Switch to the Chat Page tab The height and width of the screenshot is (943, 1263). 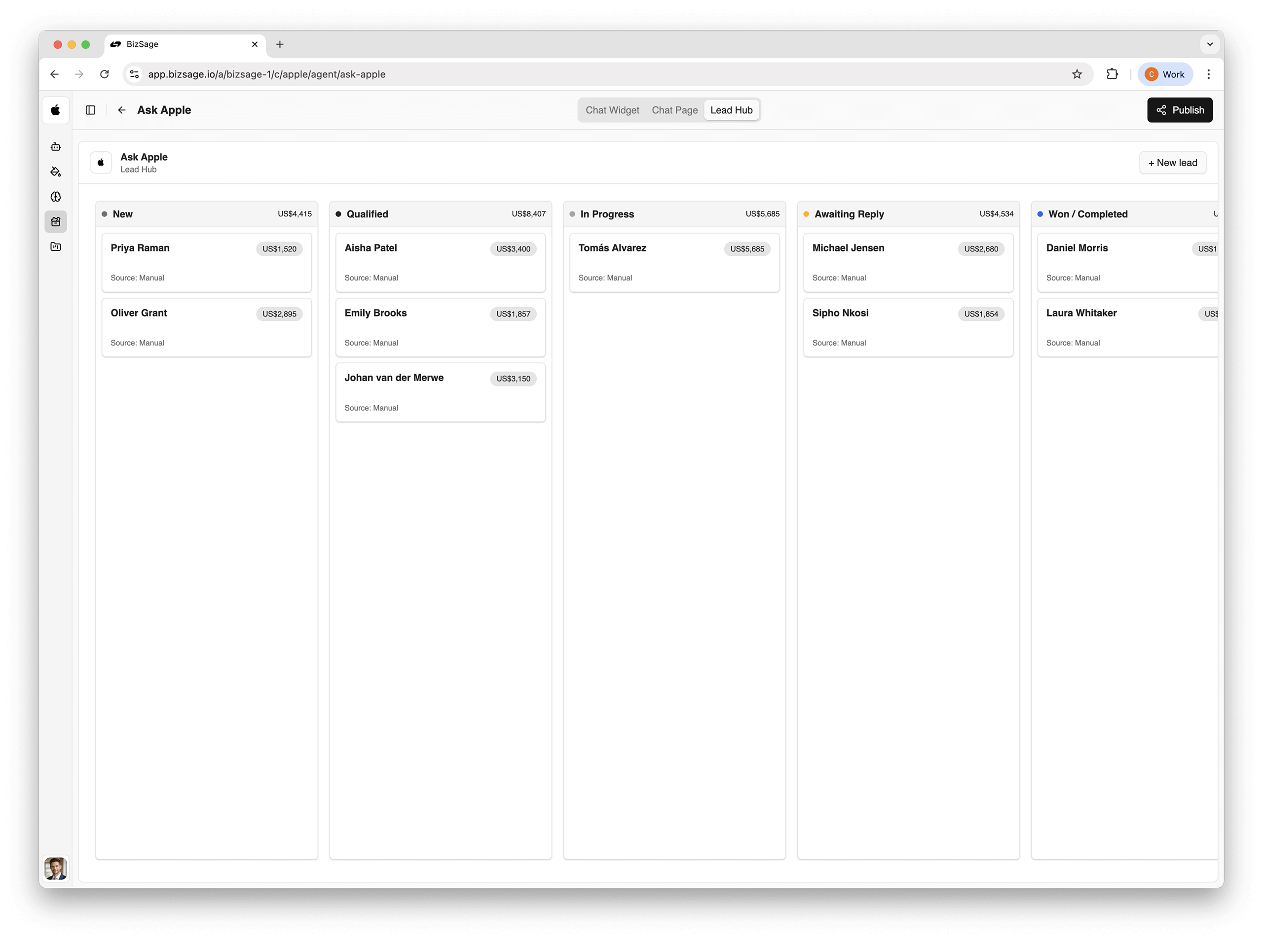click(x=674, y=110)
